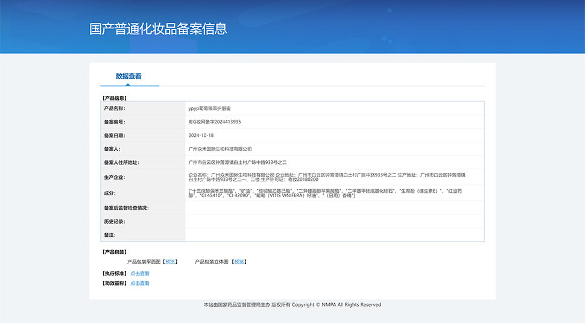Click the empty 备案后监督检查情况 value cell

click(334, 208)
